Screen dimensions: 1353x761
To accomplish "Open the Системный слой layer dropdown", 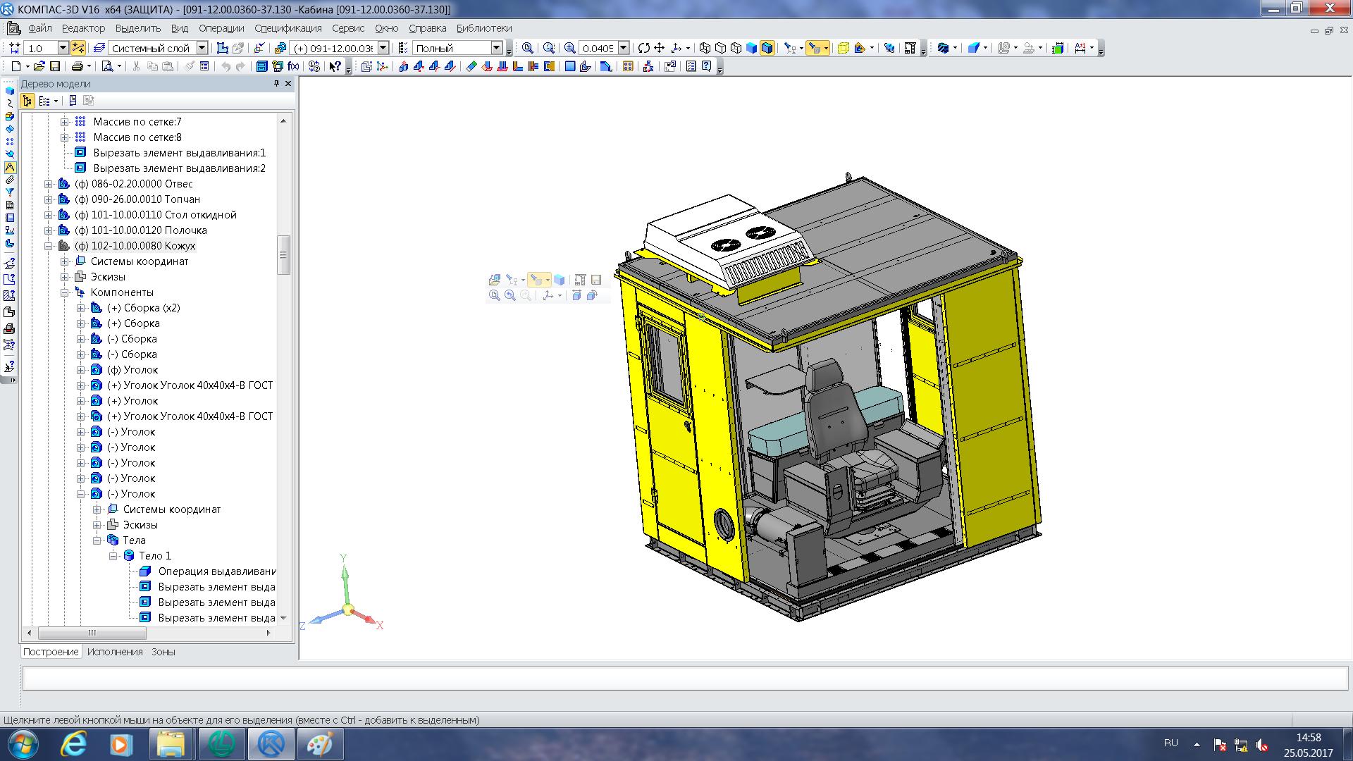I will point(202,48).
